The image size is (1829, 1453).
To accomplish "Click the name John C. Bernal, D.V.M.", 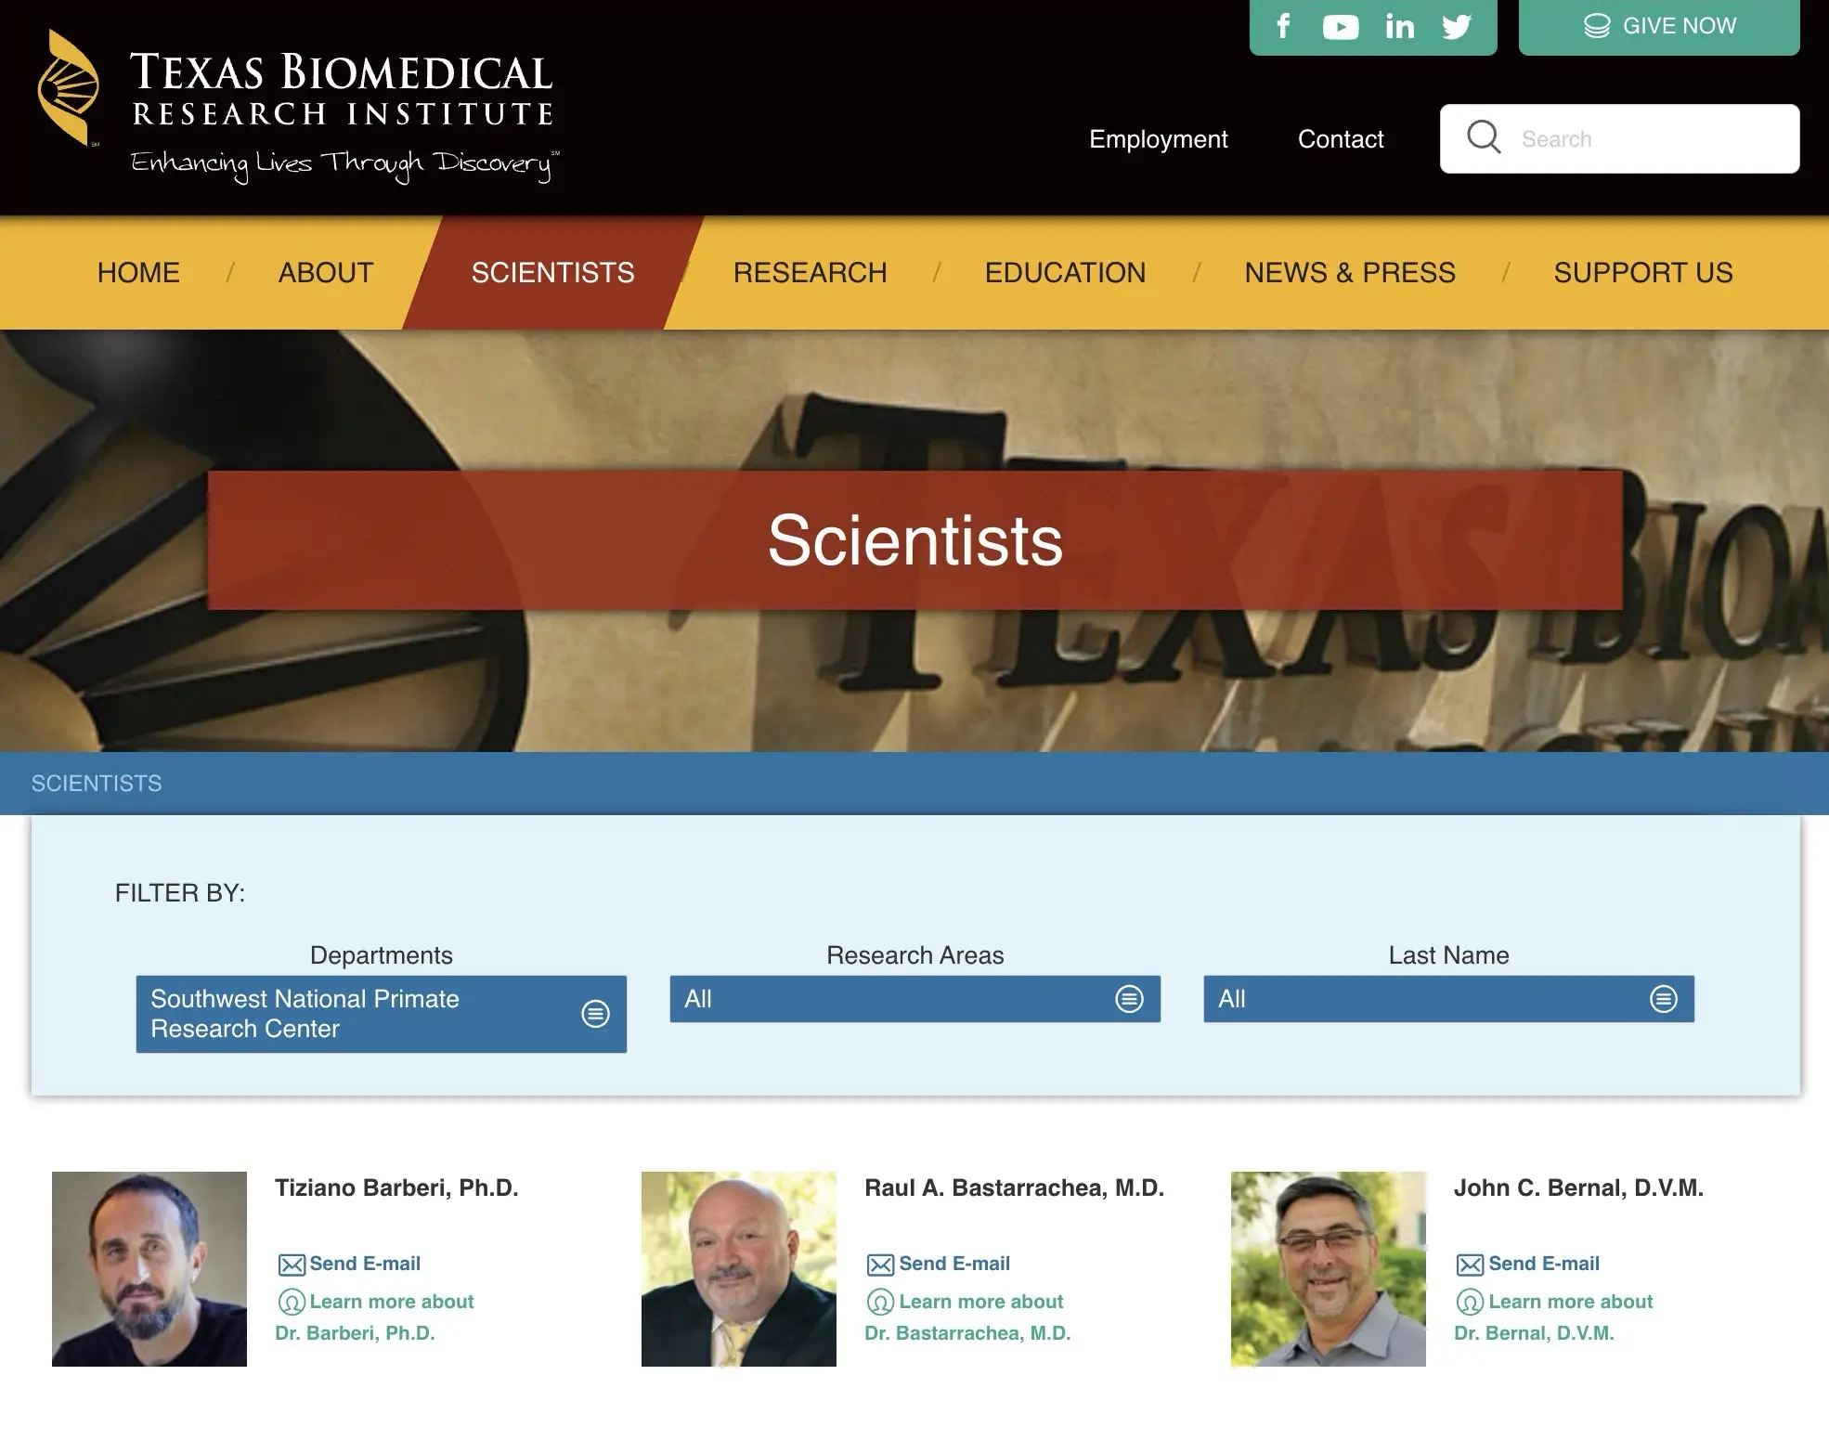I will (1578, 1187).
